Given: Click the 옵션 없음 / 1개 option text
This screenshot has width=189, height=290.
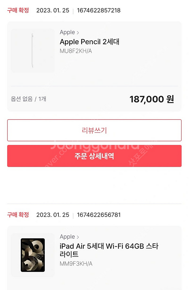Looking at the screenshot, I should click(x=28, y=99).
